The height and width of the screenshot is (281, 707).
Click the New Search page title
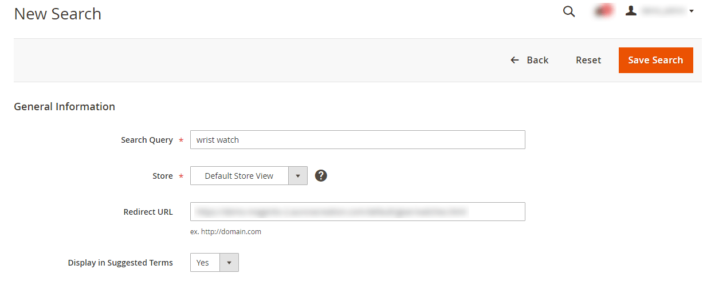[57, 14]
